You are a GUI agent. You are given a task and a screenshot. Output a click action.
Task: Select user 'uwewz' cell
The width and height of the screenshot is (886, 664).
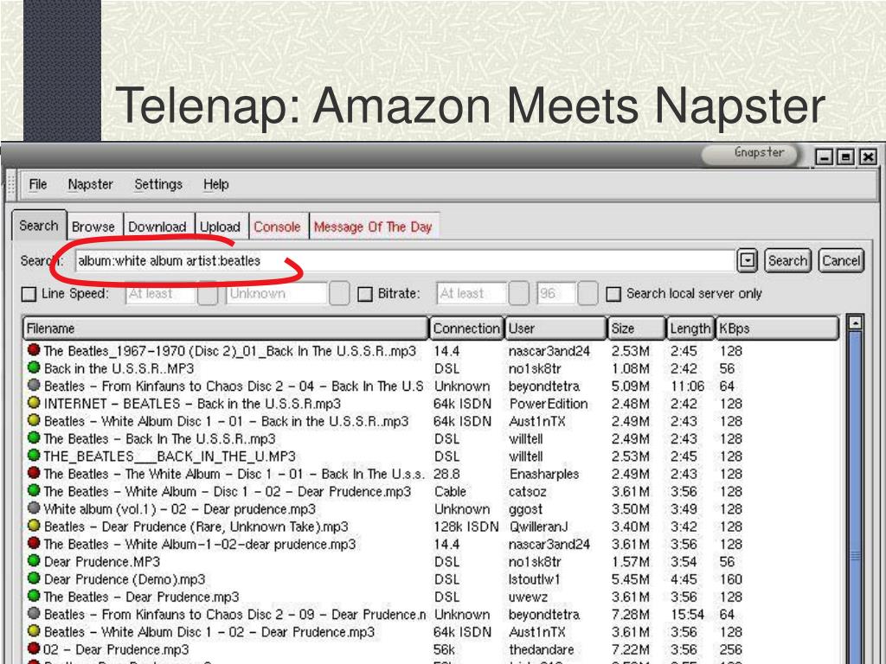(528, 597)
